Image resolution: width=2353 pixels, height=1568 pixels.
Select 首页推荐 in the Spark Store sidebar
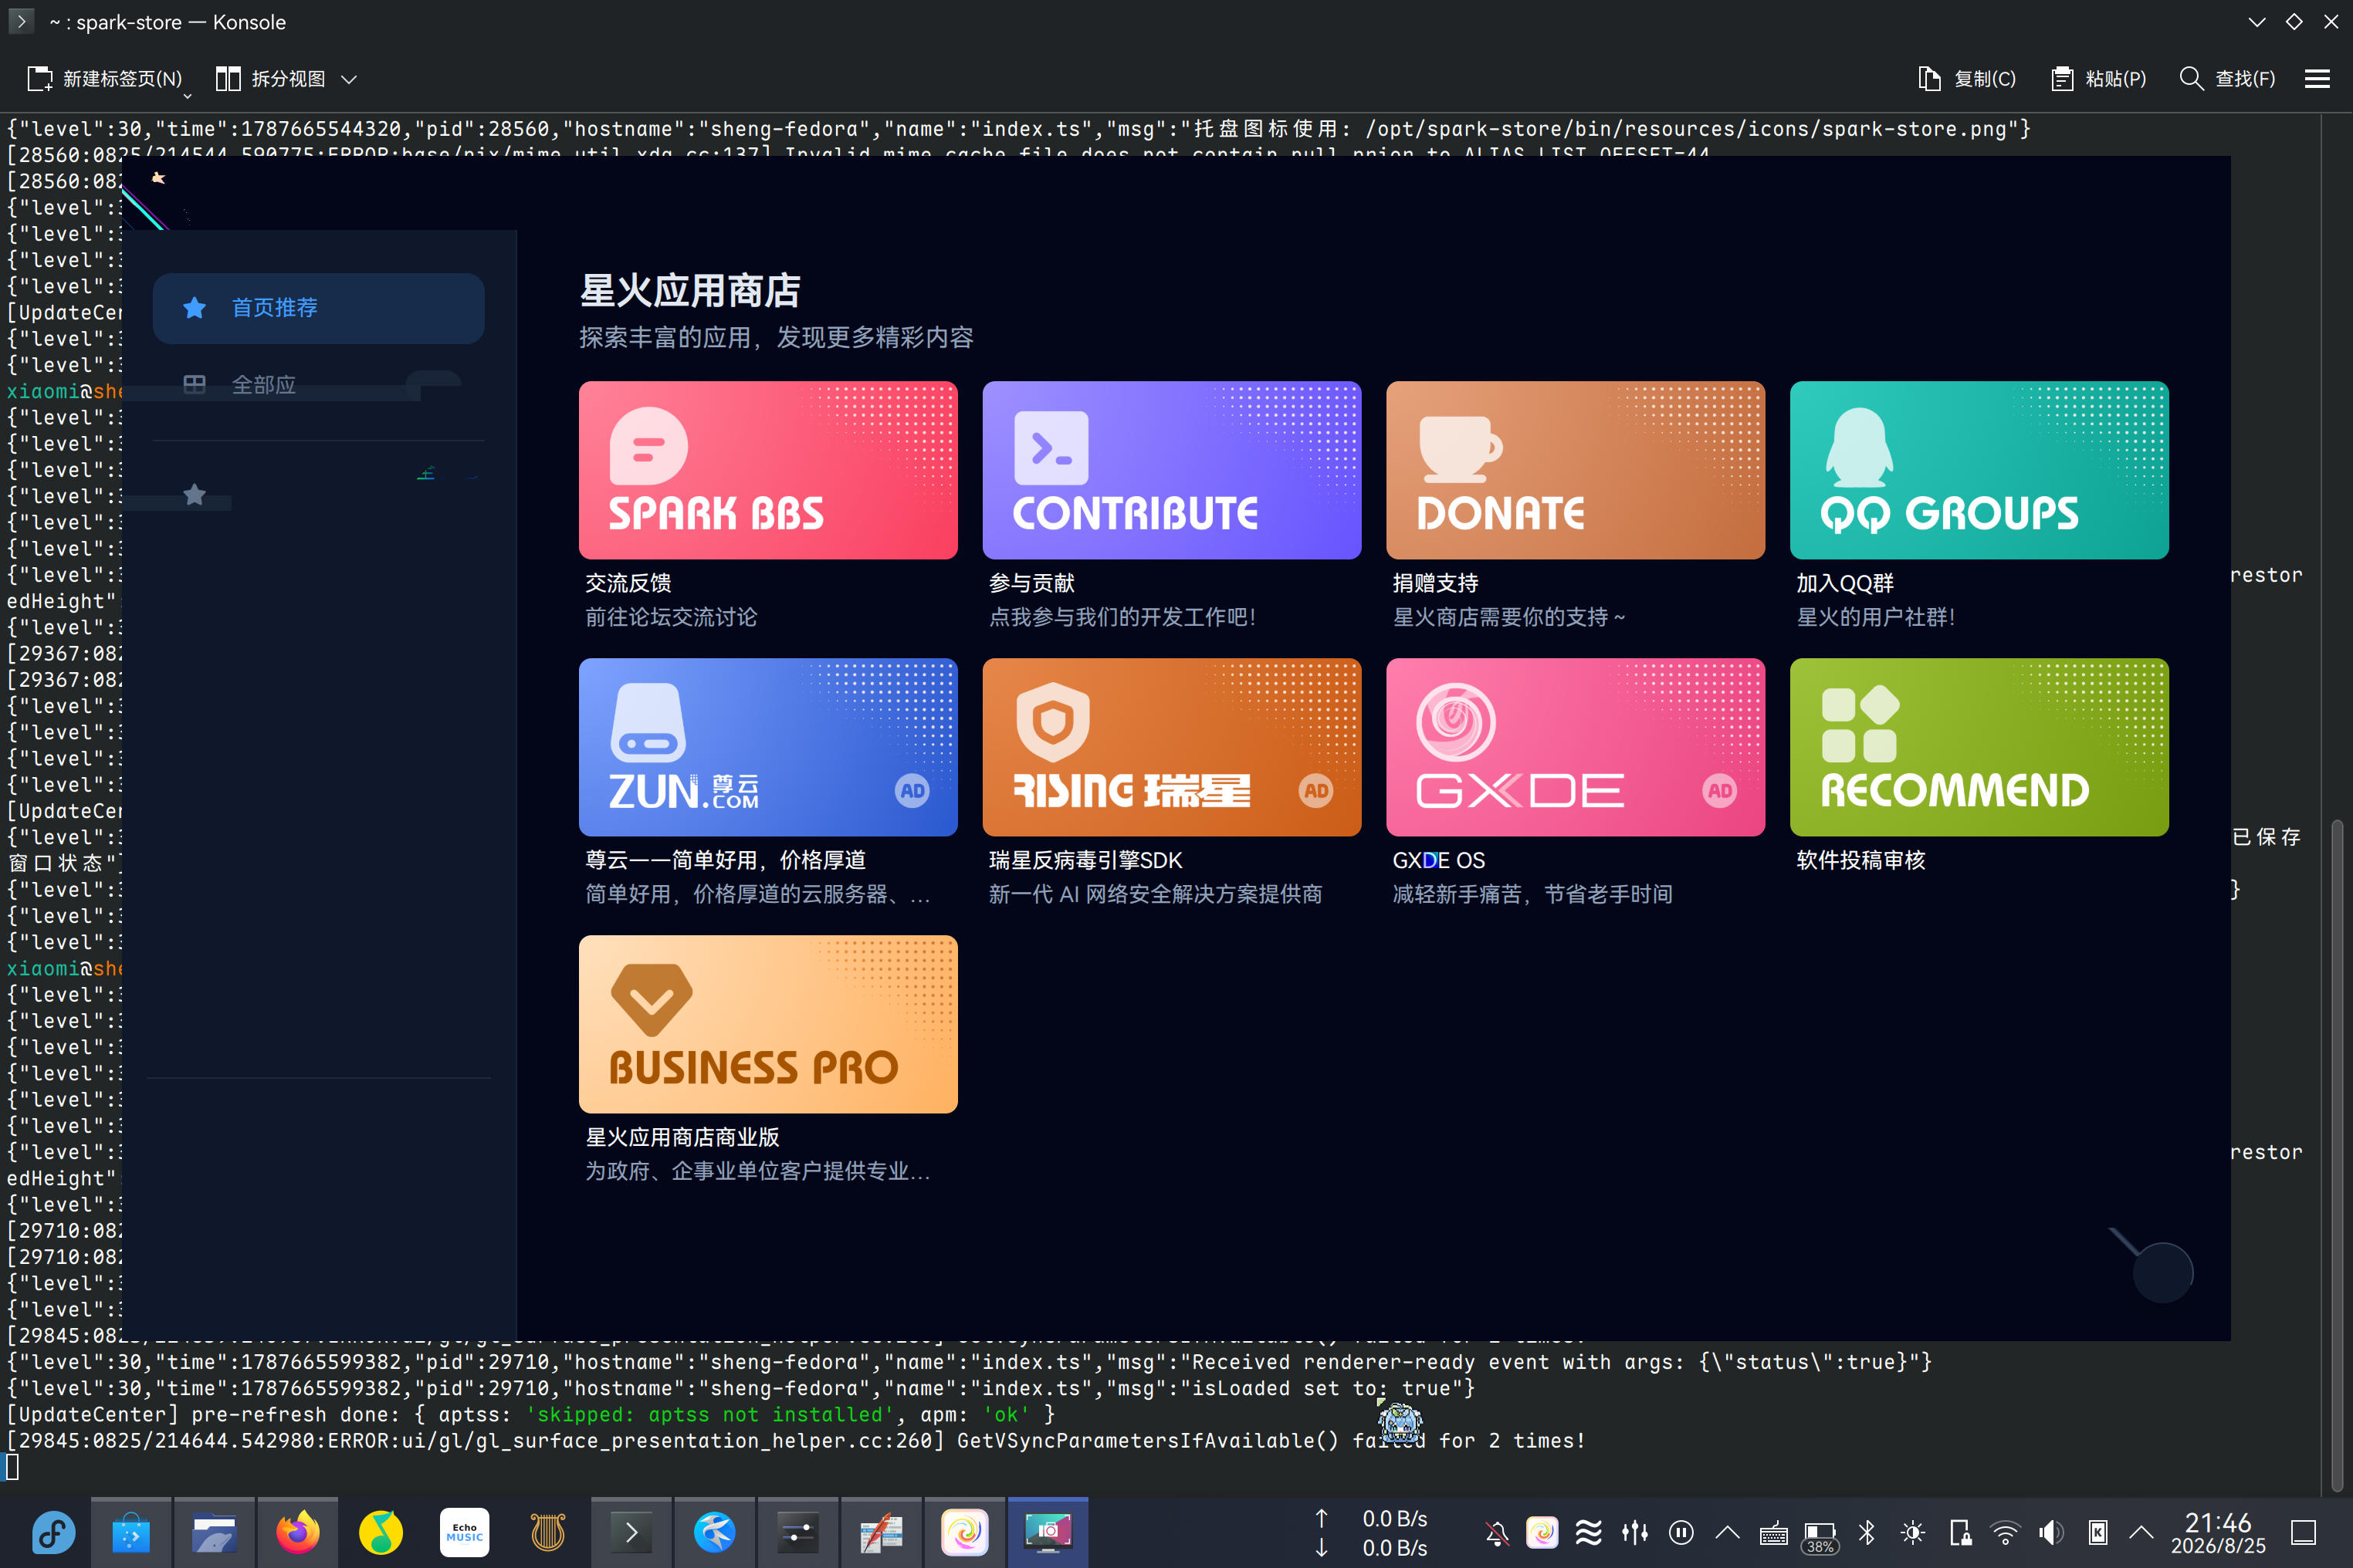pos(318,308)
